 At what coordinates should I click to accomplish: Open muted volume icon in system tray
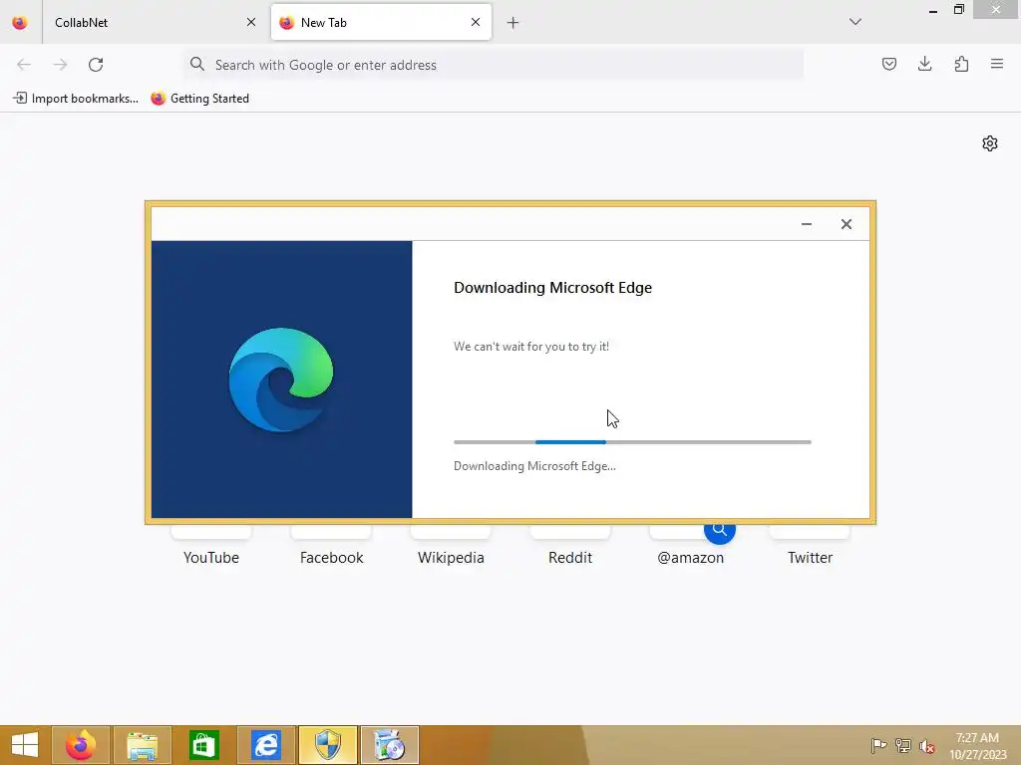(927, 746)
